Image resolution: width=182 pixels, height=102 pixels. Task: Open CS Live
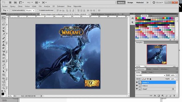coord(158,3)
